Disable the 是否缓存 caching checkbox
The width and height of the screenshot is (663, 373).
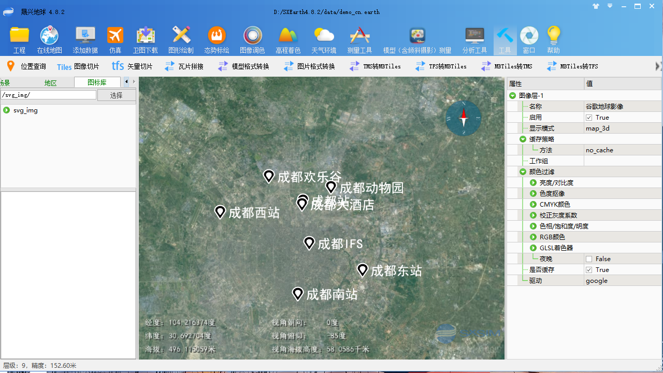(589, 269)
